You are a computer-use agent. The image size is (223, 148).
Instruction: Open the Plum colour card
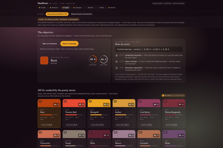coord(174,139)
